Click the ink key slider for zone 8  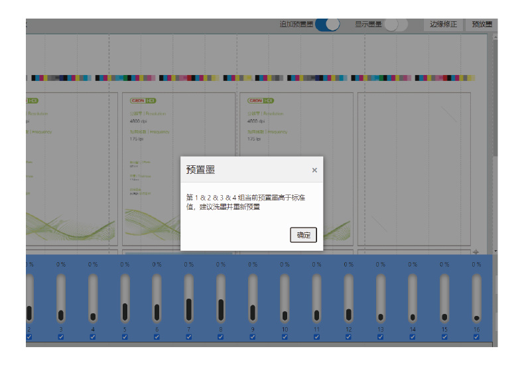[x=221, y=299]
